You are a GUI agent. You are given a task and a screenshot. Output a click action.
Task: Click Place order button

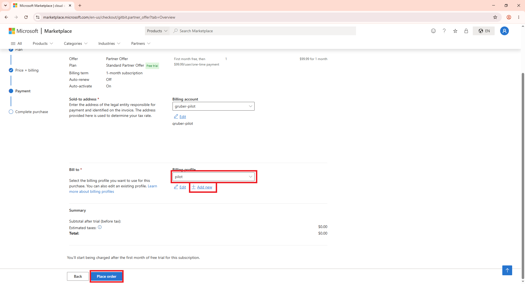coord(107,276)
